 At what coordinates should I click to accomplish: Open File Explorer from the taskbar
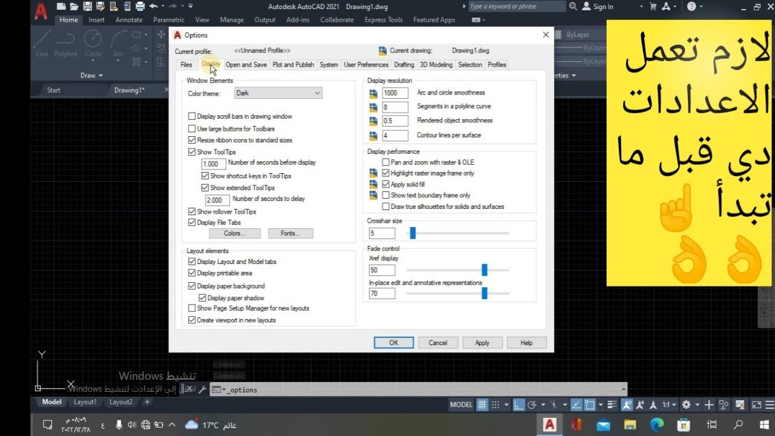tap(630, 425)
